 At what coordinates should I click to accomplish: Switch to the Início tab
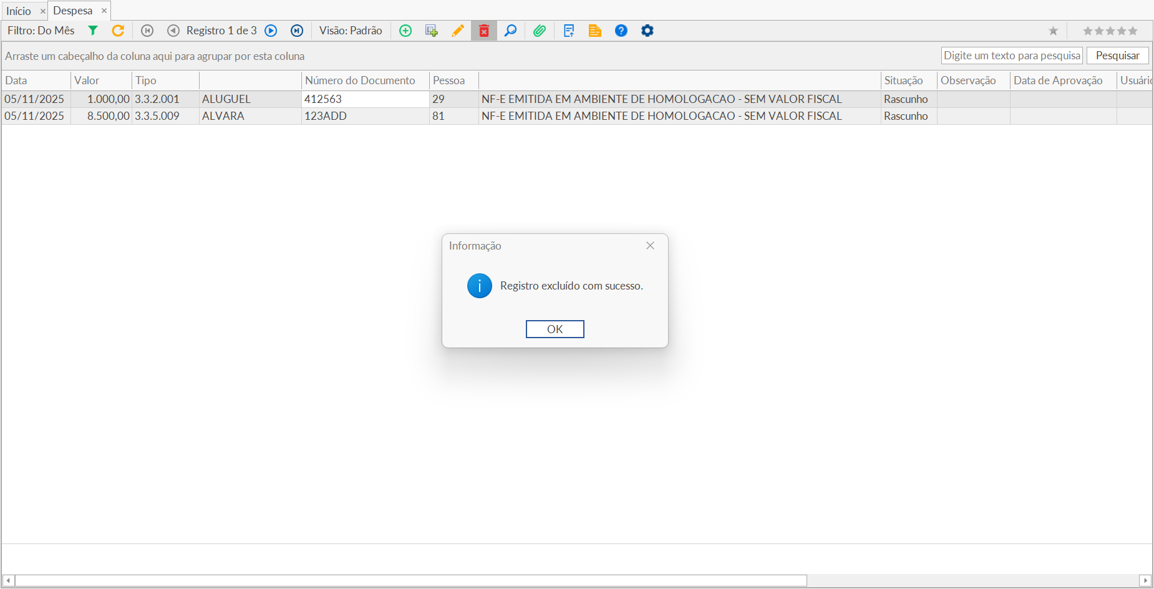19,11
